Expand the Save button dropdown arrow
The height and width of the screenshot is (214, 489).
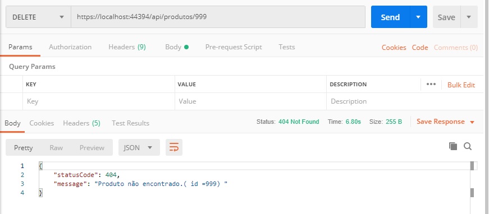click(x=468, y=17)
